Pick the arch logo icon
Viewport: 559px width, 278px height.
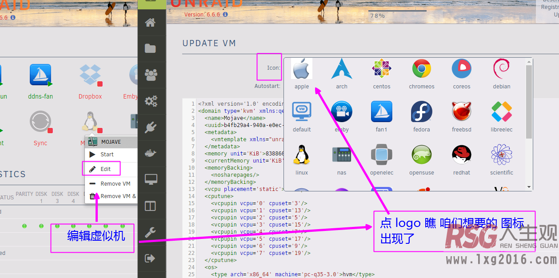[342, 69]
